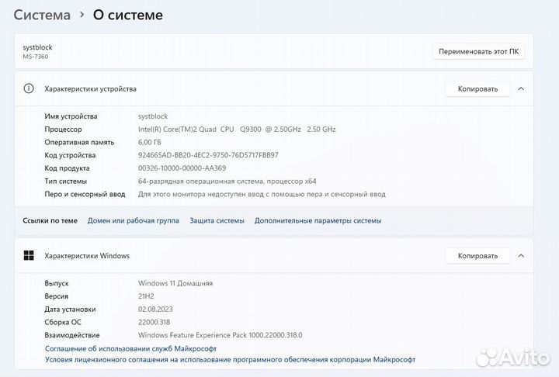Select the systblock device name value

[153, 116]
